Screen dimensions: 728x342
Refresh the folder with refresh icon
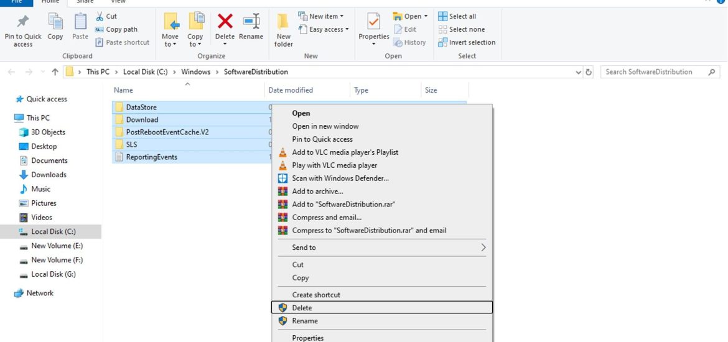(x=589, y=72)
